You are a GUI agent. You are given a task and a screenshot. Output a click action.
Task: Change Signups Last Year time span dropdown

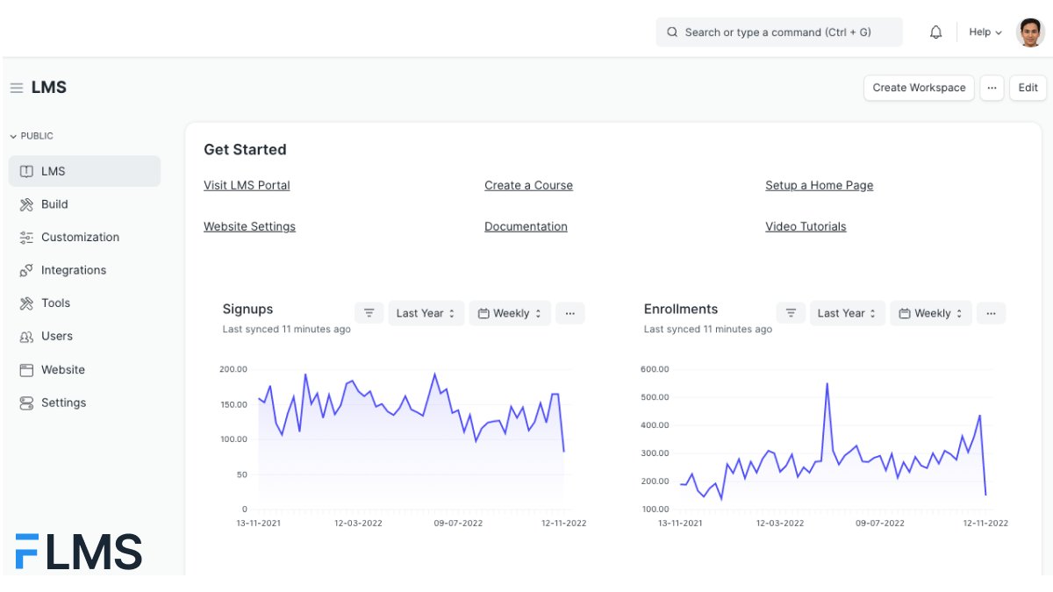tap(426, 313)
